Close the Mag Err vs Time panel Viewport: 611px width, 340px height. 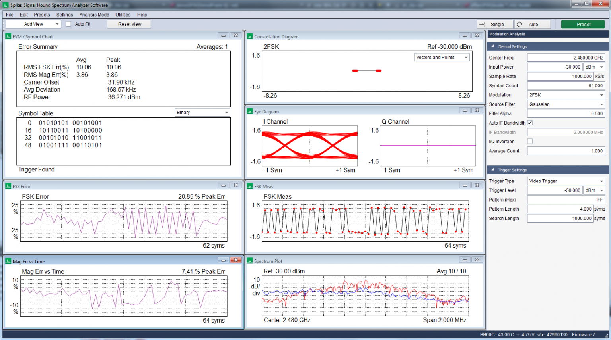point(235,260)
